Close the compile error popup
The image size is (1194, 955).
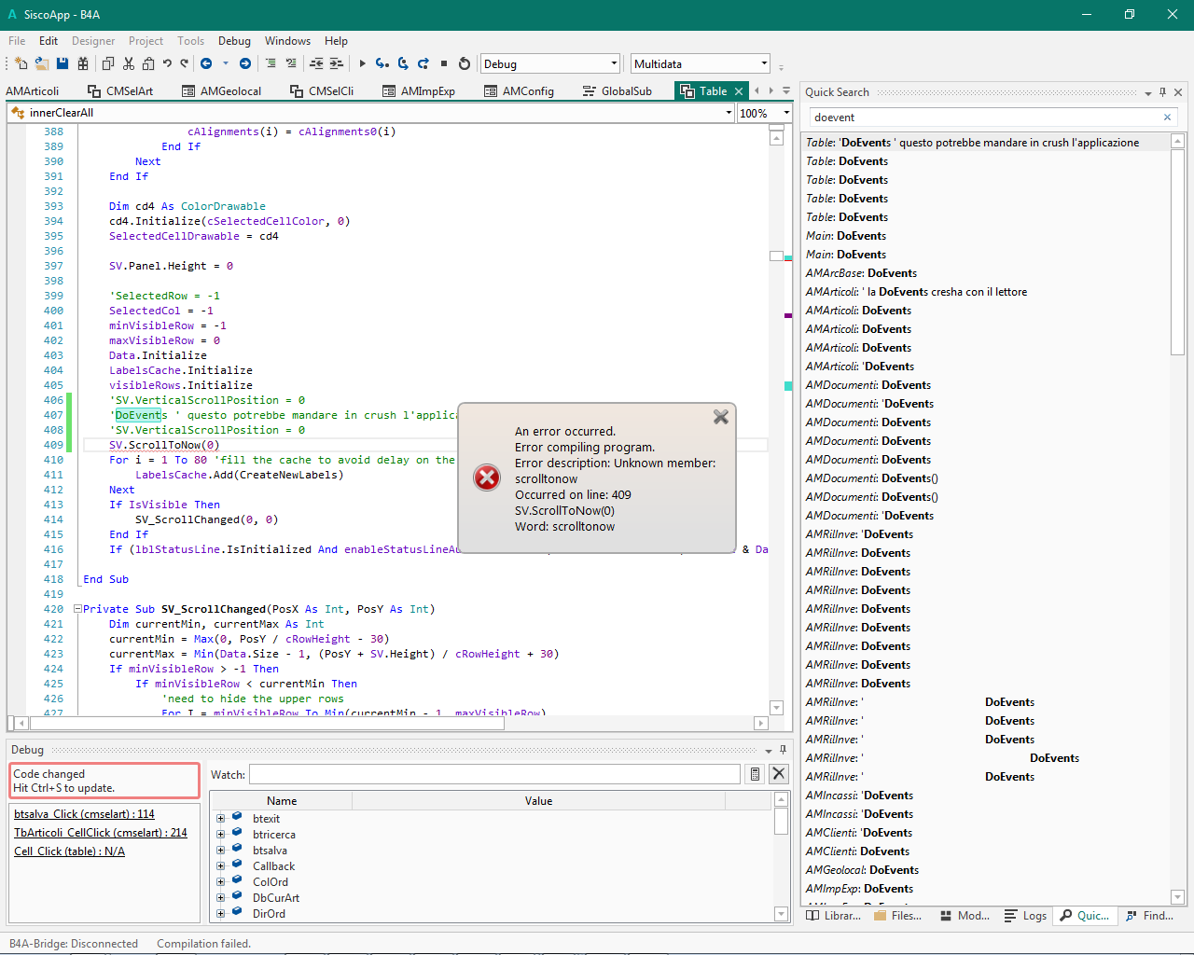tap(721, 417)
